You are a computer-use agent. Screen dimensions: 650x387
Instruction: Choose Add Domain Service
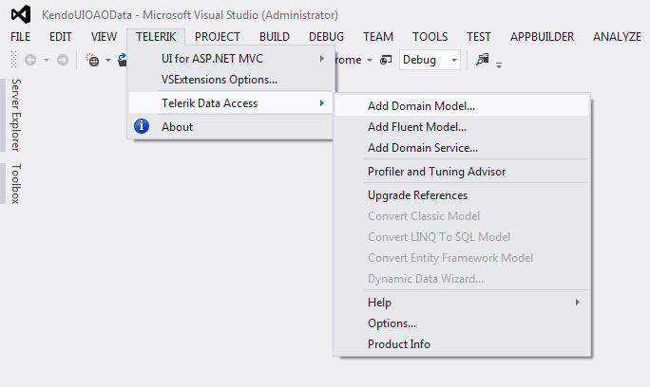pyautogui.click(x=462, y=148)
